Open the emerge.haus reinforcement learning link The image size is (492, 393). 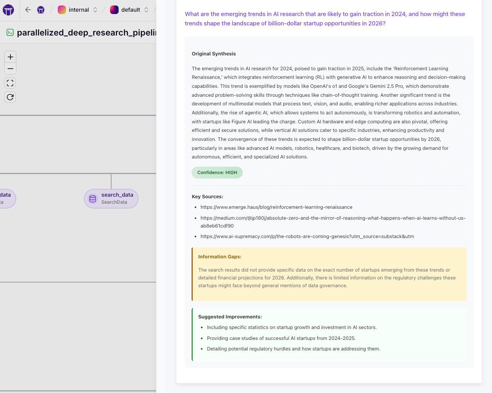point(276,207)
